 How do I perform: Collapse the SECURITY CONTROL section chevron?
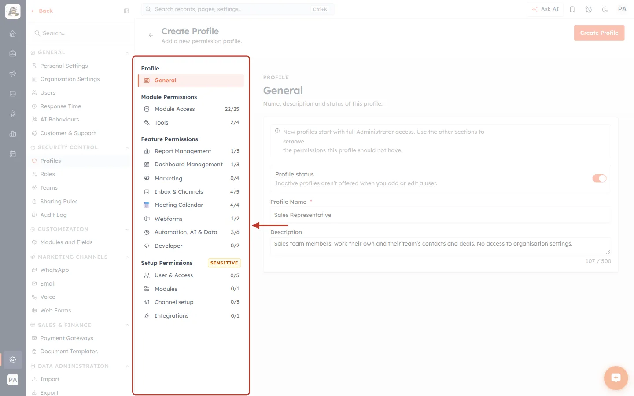pyautogui.click(x=127, y=147)
